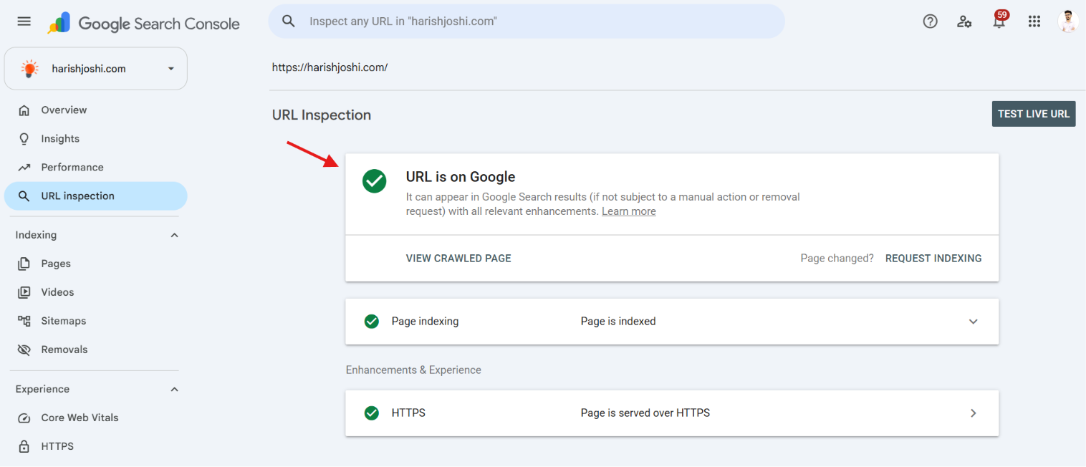The image size is (1086, 467).
Task: Click the harishjoshi.com property lightbulb icon
Action: coord(29,69)
